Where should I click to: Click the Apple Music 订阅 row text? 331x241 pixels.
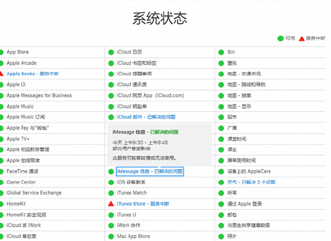click(26, 117)
